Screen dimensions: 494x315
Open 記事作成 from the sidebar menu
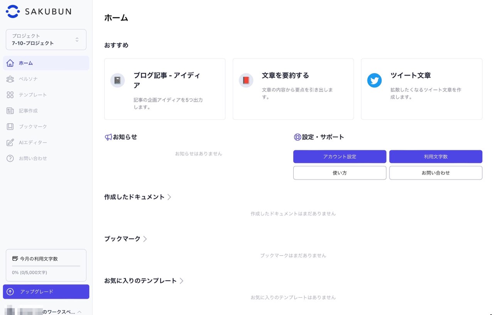(28, 111)
